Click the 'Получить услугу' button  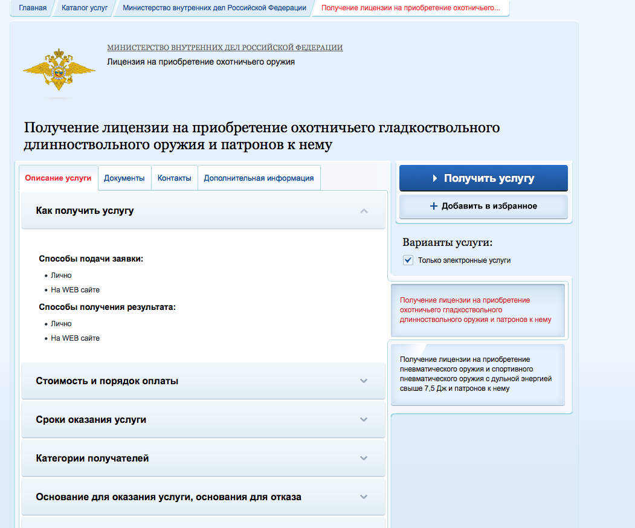click(483, 178)
